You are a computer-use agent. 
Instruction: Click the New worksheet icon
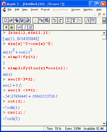5,20
